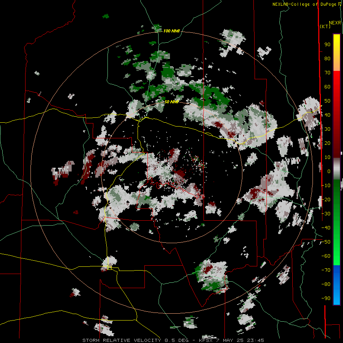Click the -30 value on the velocity scale

coord(326,214)
